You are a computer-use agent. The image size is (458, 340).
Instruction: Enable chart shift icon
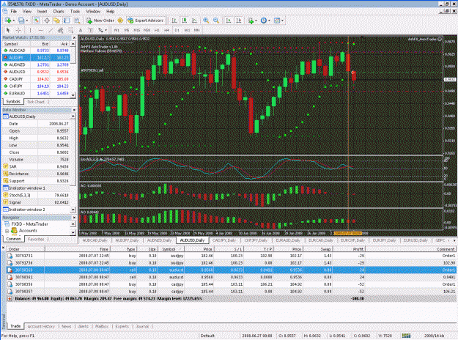coord(239,21)
